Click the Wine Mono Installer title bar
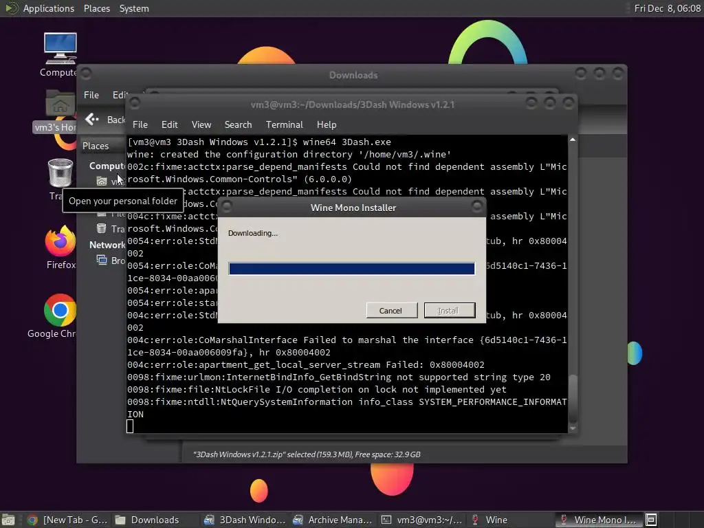 coord(353,208)
